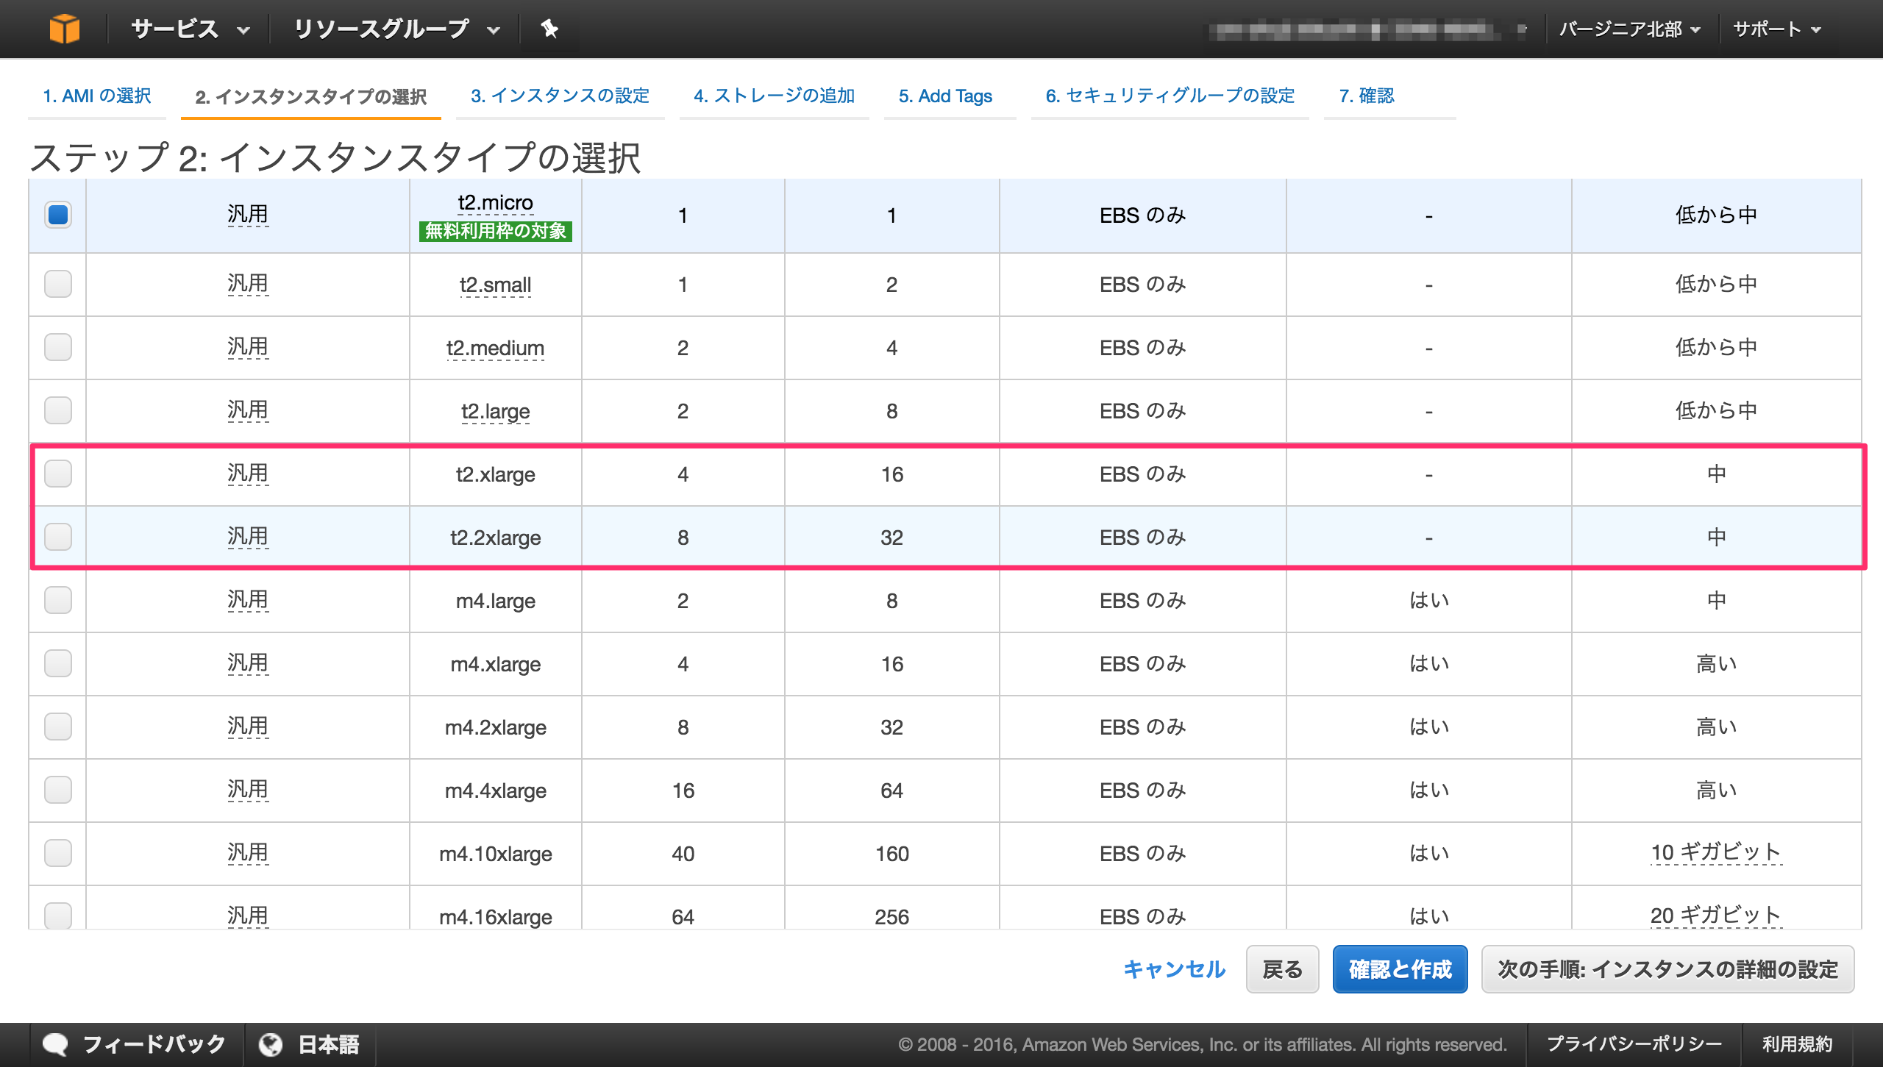This screenshot has width=1883, height=1067.
Task: Select the t2.small instance checkbox
Action: pyautogui.click(x=58, y=284)
